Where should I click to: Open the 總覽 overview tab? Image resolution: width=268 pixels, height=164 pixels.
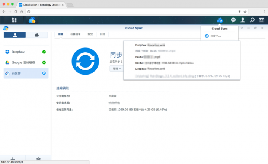tap(61, 34)
